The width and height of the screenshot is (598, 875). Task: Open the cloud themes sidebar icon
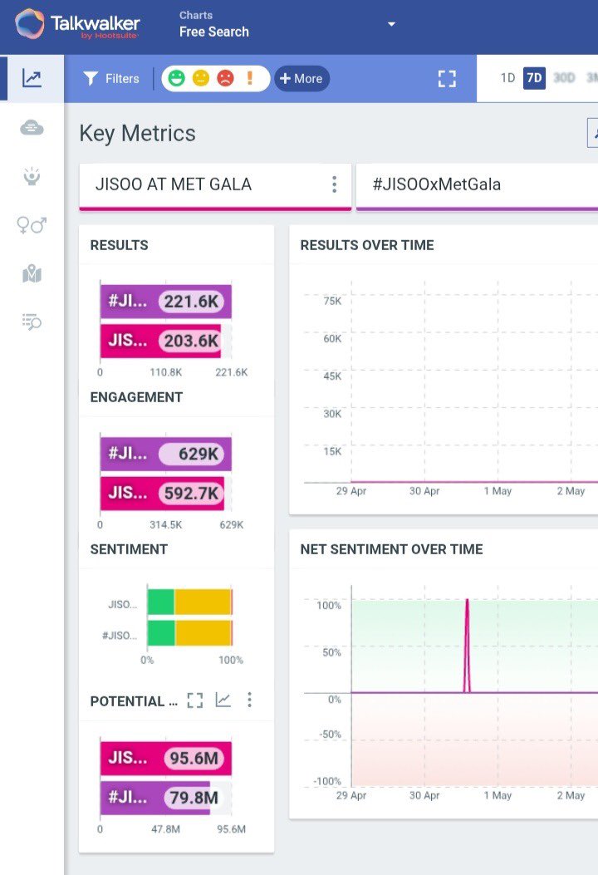pos(32,128)
